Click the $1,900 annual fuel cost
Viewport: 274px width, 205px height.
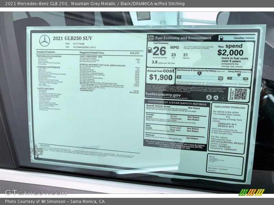pos(161,77)
